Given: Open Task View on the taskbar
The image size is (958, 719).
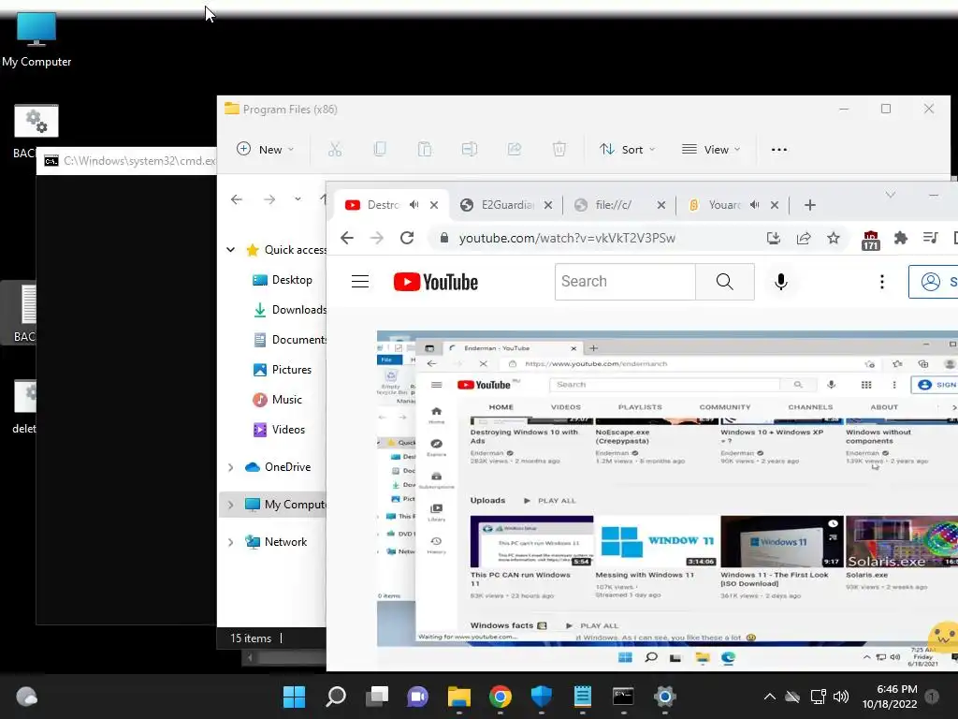Looking at the screenshot, I should click(x=377, y=697).
